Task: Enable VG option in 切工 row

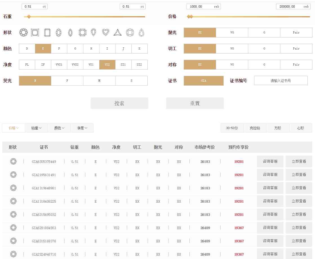Action: click(x=232, y=48)
